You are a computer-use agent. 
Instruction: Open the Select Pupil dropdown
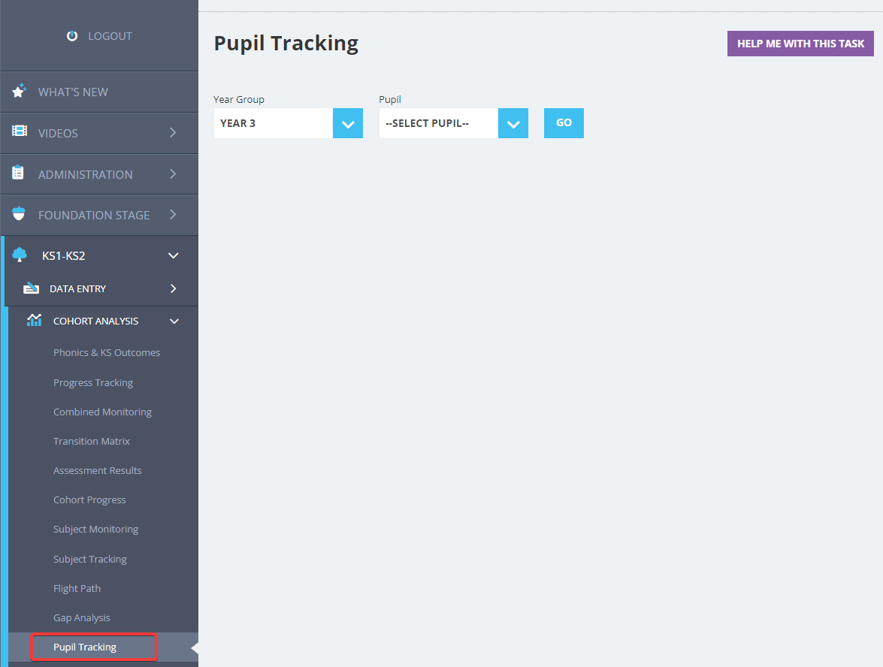pyautogui.click(x=513, y=122)
